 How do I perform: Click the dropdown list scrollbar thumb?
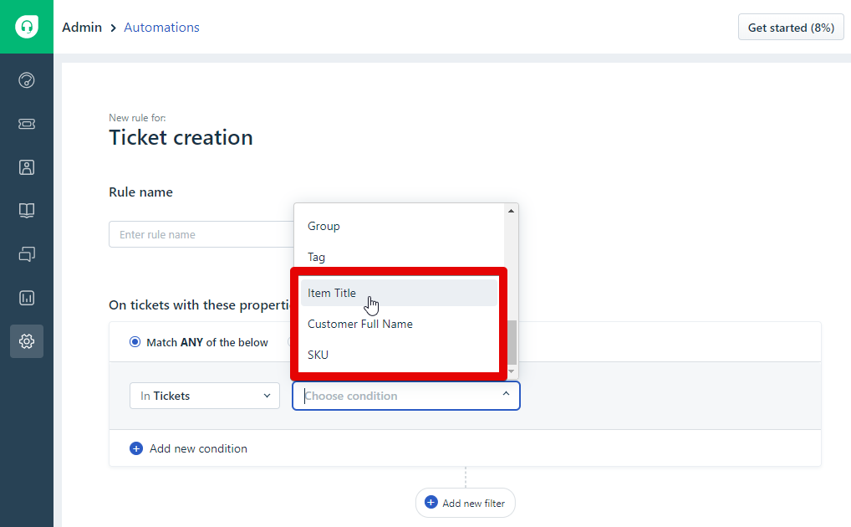[512, 342]
